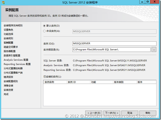Select the 设置角色 step in sidebar

click(x=8, y=30)
